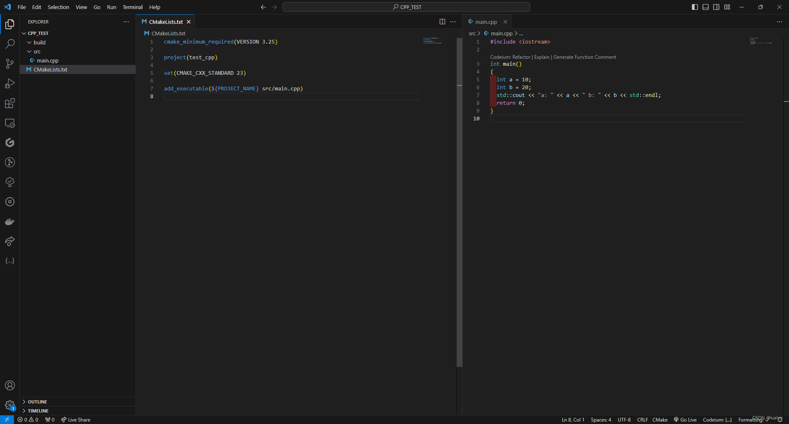Open the Extensions view icon
Screen dimensions: 789x424
(x=10, y=103)
